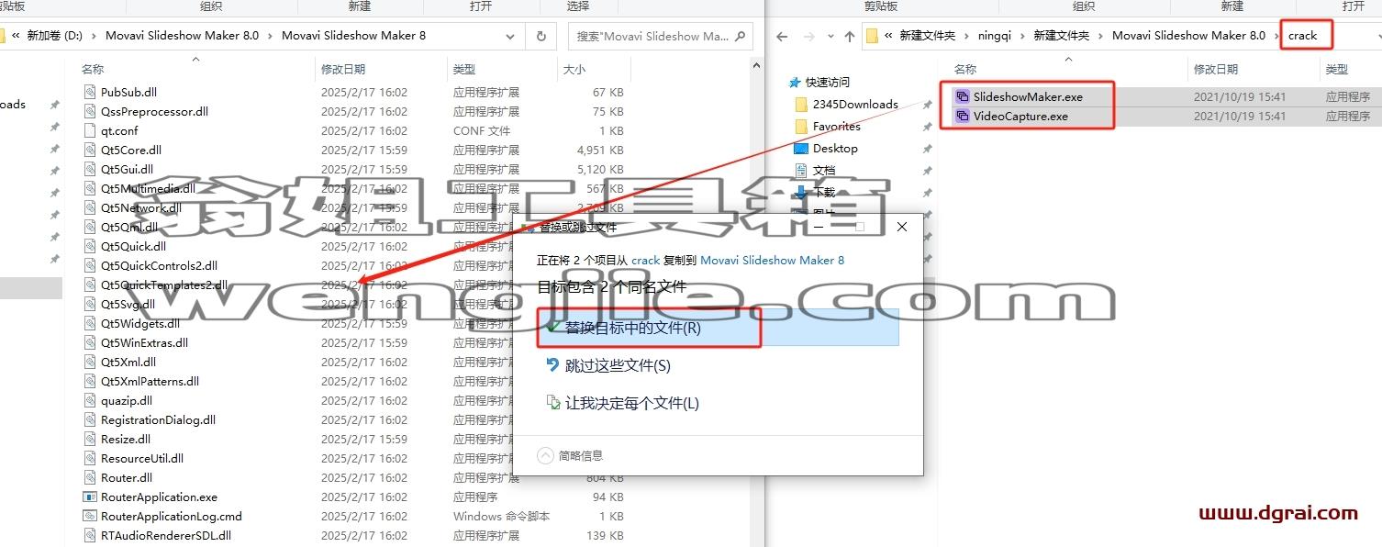Navigate to crack breadcrumb in right window
The image size is (1382, 547).
point(1302,36)
